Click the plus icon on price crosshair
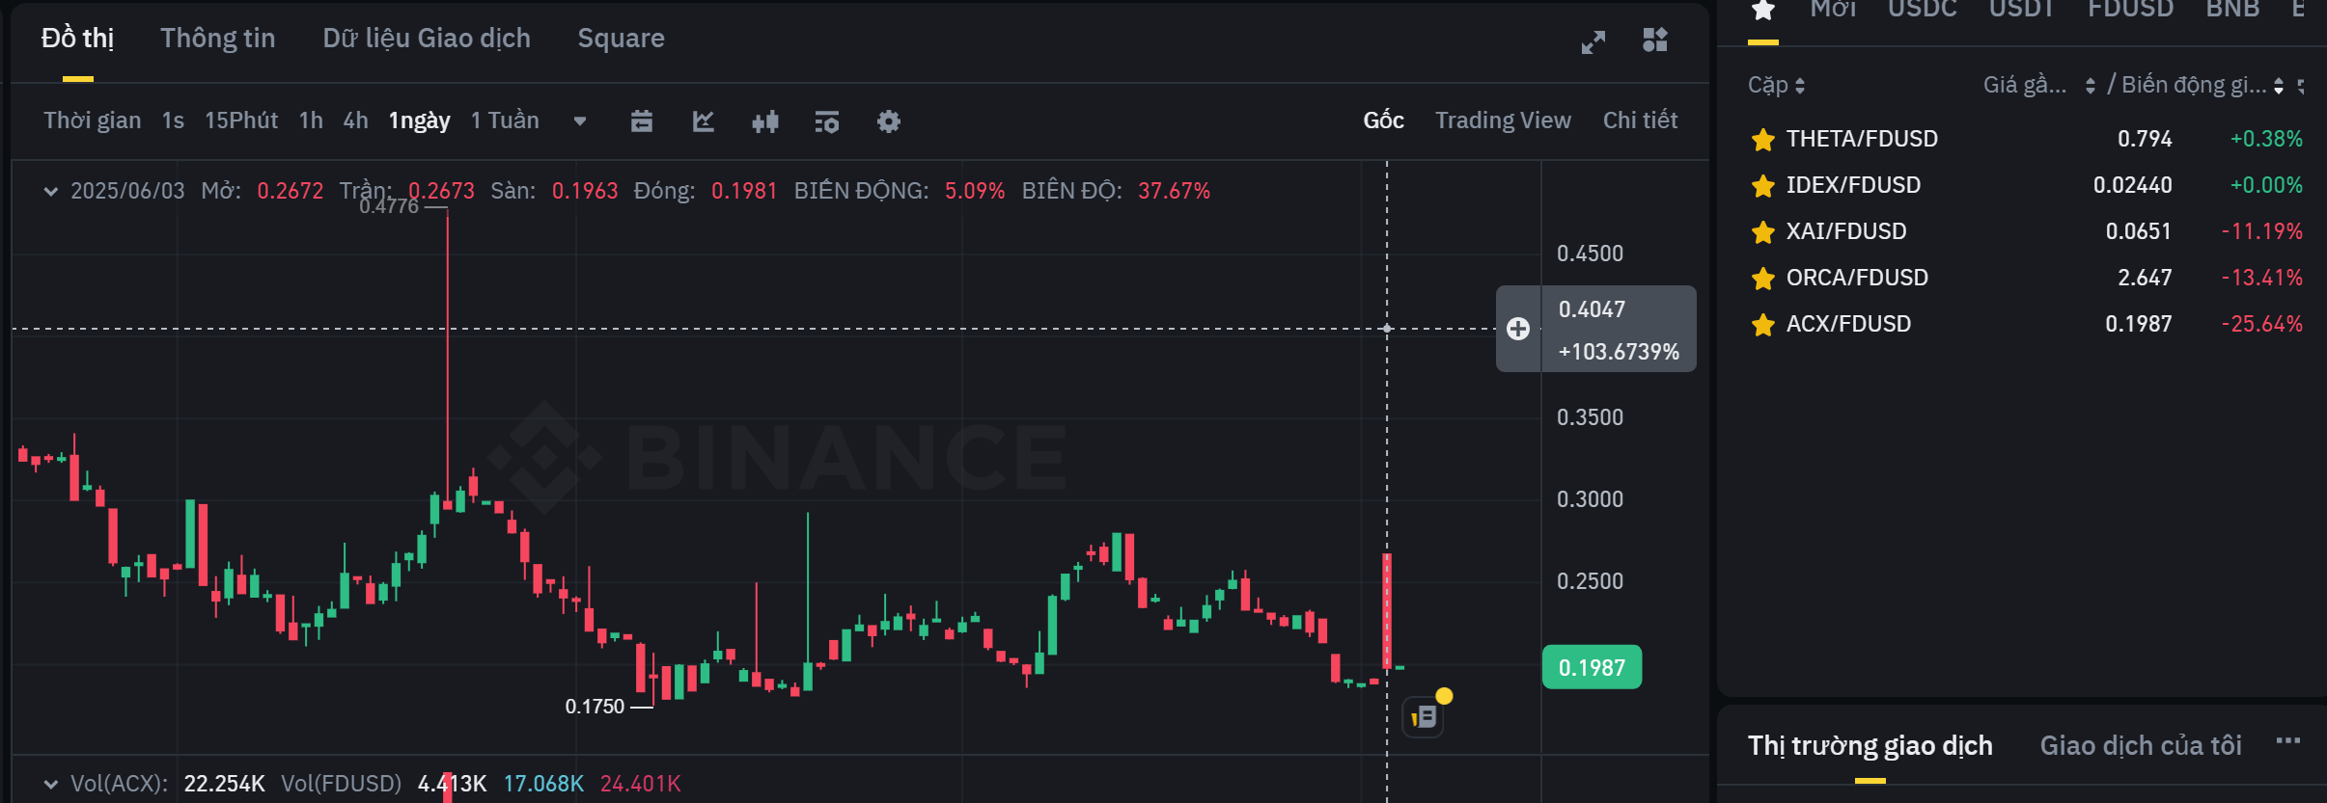 [x=1518, y=329]
